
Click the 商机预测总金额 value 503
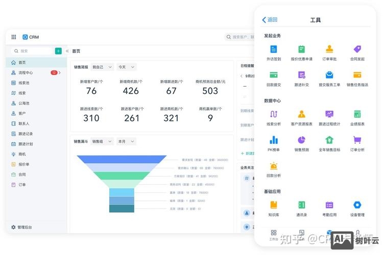[210, 91]
